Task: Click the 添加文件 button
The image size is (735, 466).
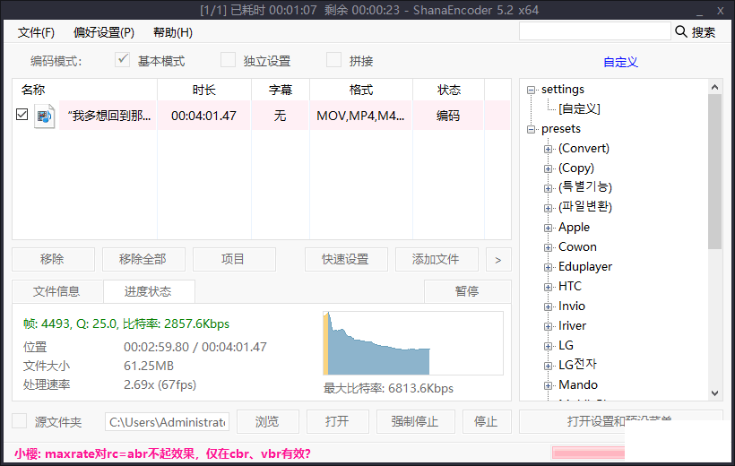Action: coord(437,259)
